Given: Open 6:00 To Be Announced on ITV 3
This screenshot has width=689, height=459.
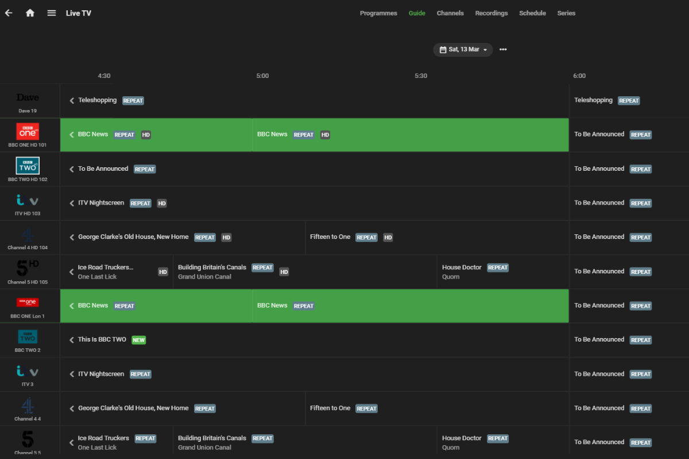Looking at the screenshot, I should (x=629, y=374).
